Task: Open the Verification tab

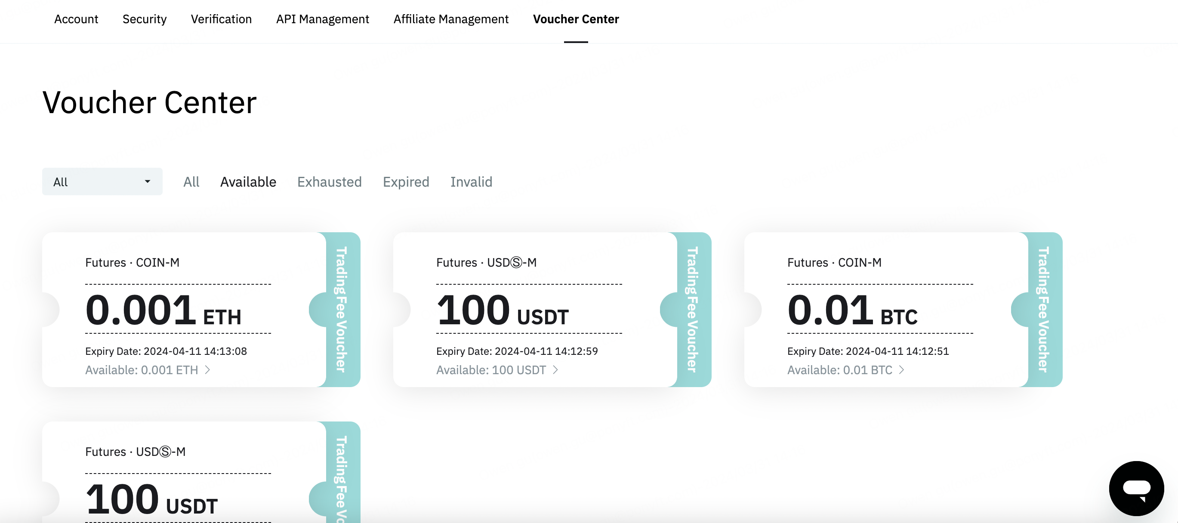Action: click(221, 19)
